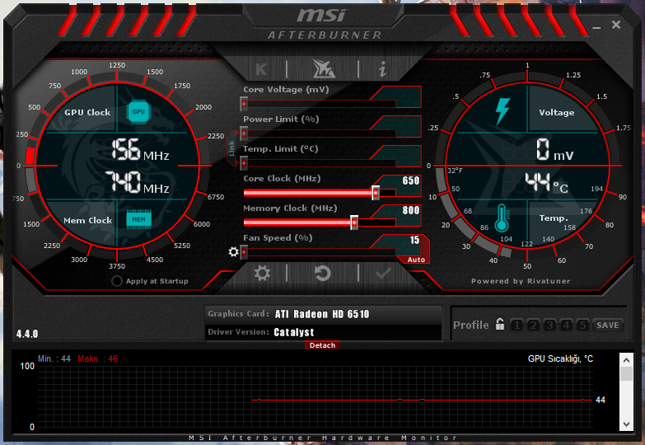This screenshot has height=445, width=645.
Task: Toggle the Link button for limits
Action: point(232,148)
